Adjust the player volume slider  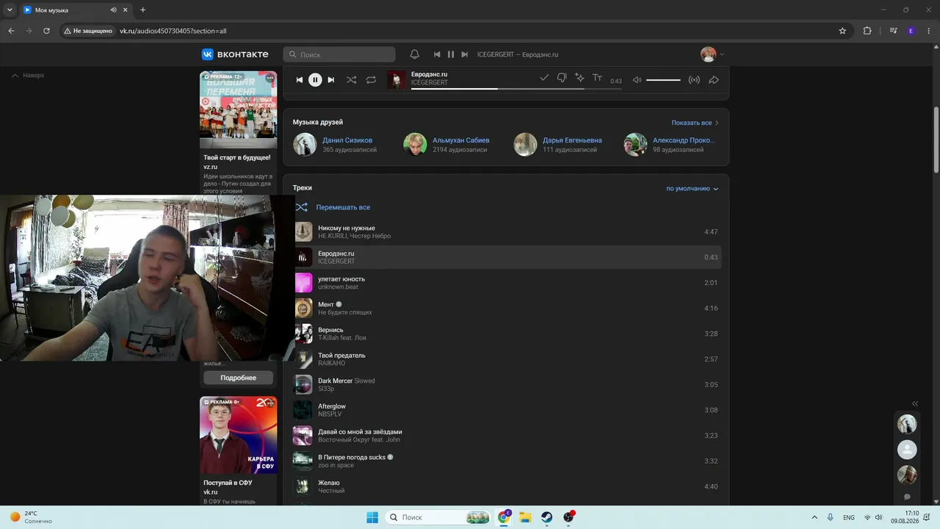(x=663, y=80)
